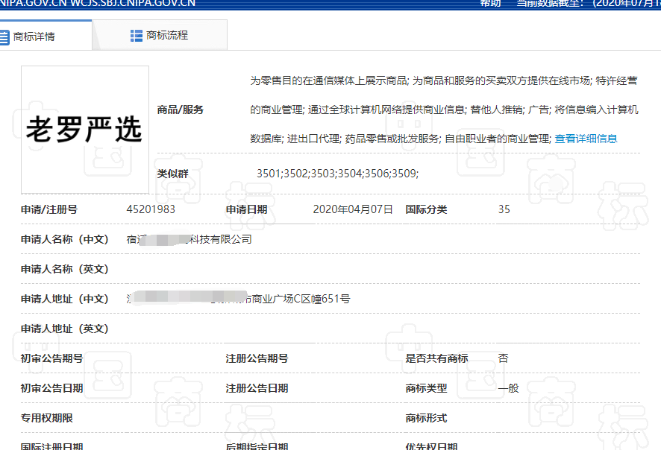Click the 申请日期 label

pos(246,209)
